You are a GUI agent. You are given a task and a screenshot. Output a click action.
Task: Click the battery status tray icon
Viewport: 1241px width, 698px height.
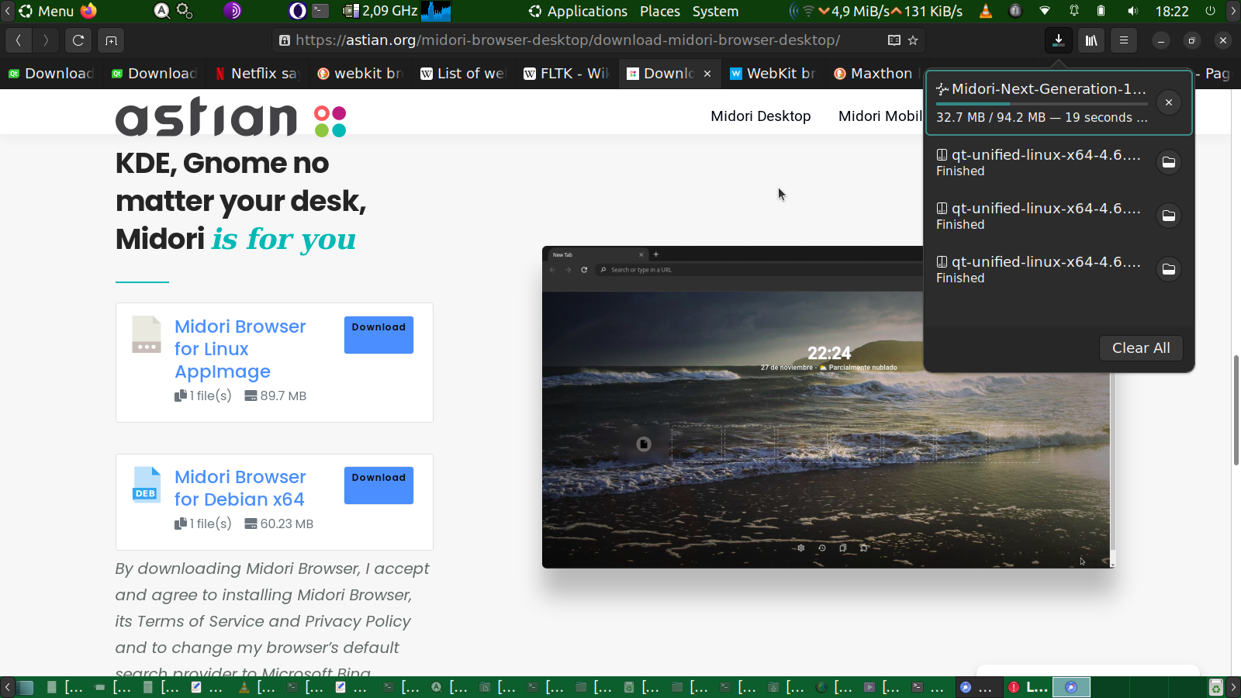click(1101, 11)
